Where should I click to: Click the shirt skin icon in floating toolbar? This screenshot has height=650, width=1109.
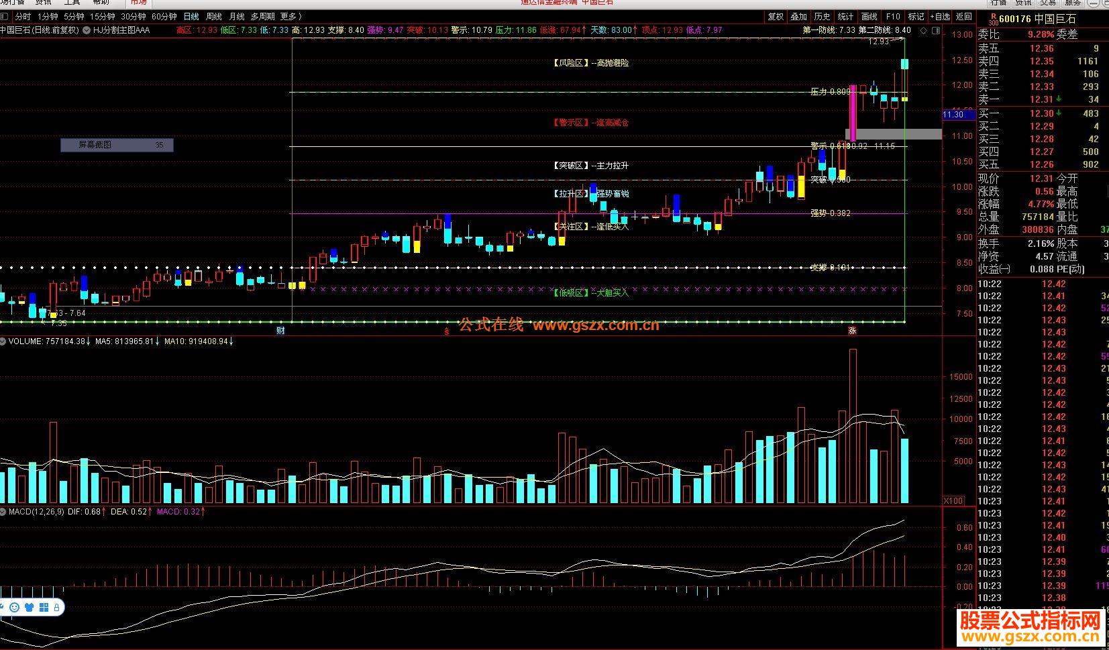29,608
